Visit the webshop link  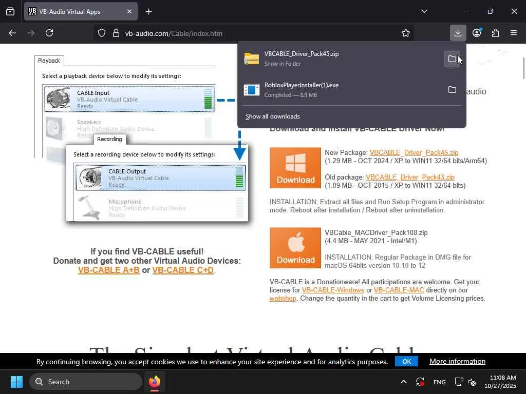pyautogui.click(x=283, y=299)
